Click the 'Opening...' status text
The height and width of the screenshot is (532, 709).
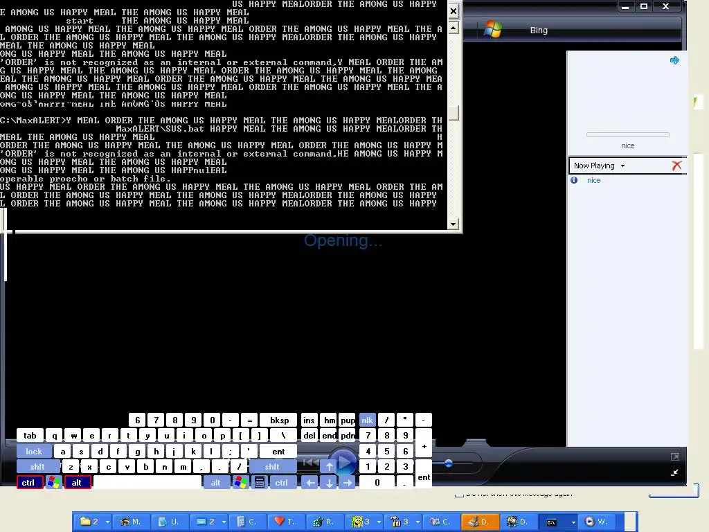343,240
